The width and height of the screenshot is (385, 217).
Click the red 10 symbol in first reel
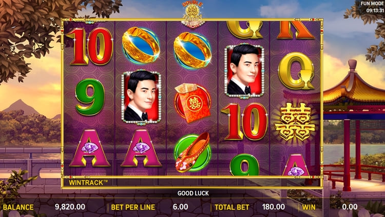coord(90,46)
